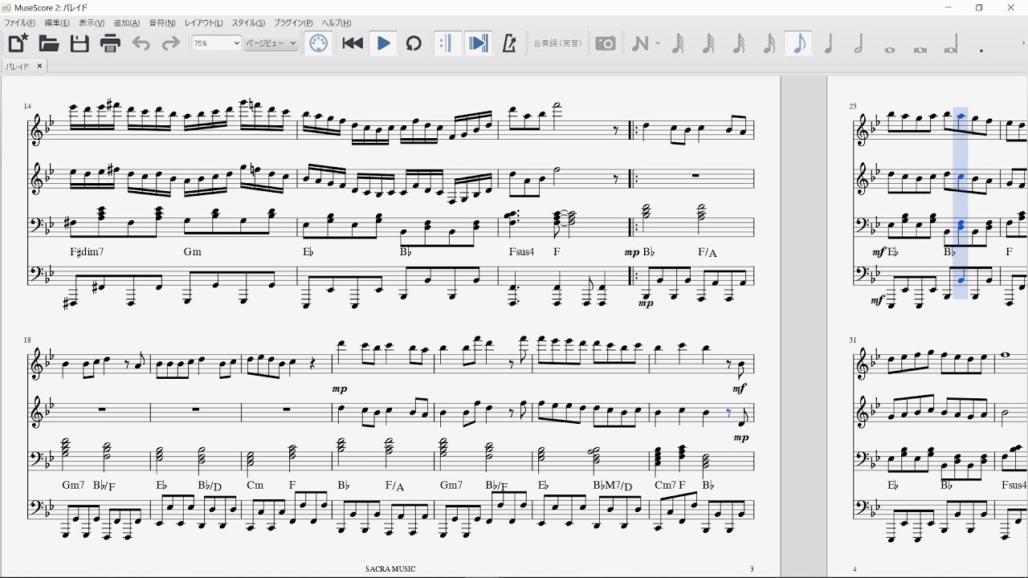Click measure number 14

(x=27, y=106)
